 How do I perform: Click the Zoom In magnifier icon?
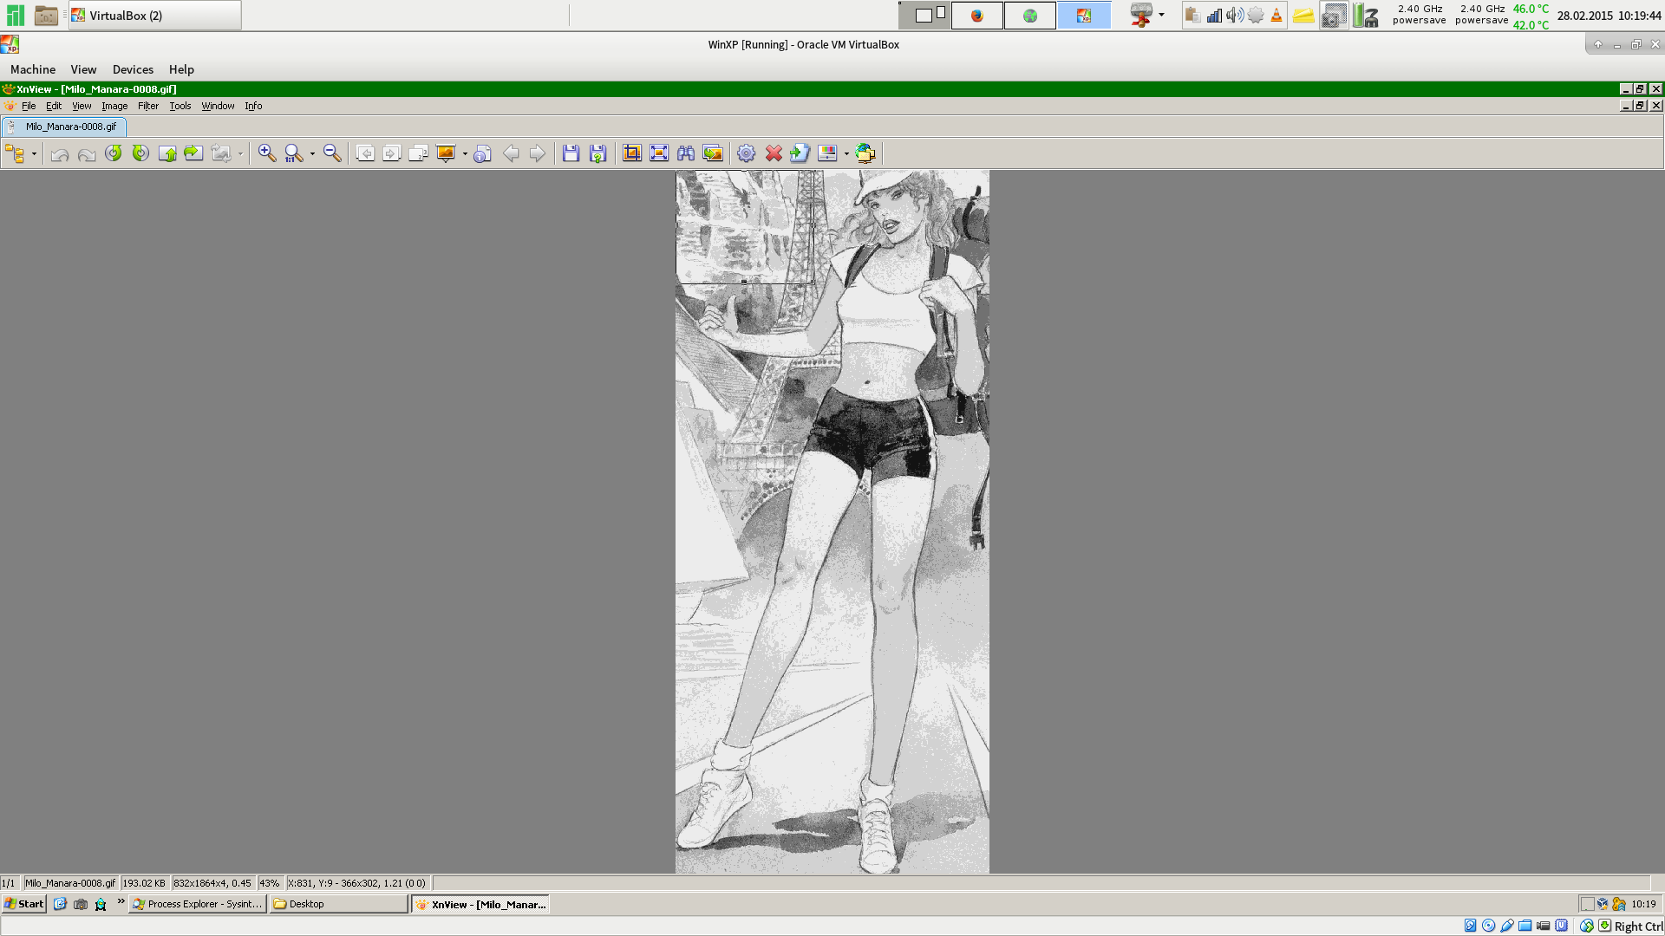point(266,153)
